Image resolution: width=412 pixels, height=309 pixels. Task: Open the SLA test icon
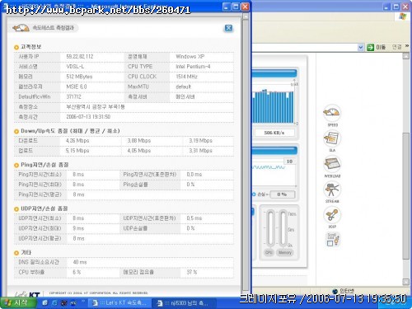332,138
